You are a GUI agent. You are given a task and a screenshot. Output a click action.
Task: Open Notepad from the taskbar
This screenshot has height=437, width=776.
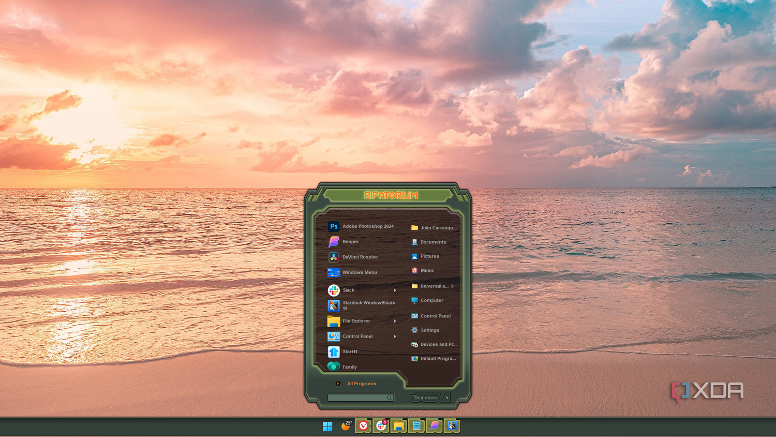(x=416, y=426)
